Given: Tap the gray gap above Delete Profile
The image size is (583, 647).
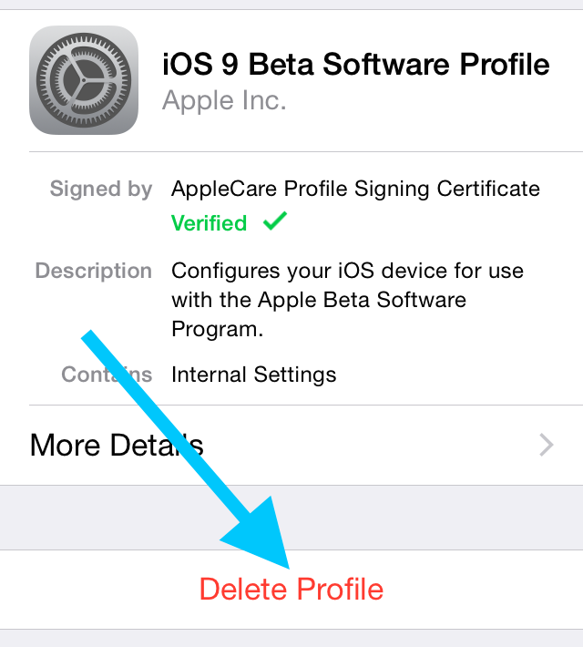Looking at the screenshot, I should [x=291, y=518].
